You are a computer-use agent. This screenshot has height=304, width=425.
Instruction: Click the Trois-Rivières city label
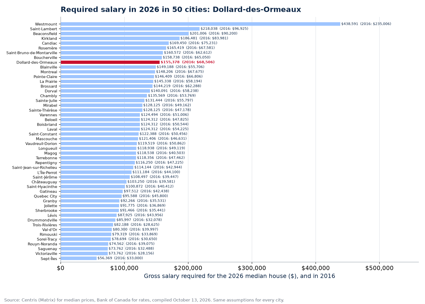[45, 225]
